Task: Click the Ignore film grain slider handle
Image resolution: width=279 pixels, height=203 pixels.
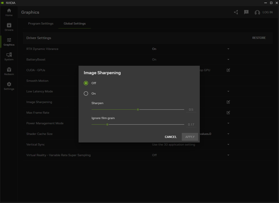Action: click(107, 124)
